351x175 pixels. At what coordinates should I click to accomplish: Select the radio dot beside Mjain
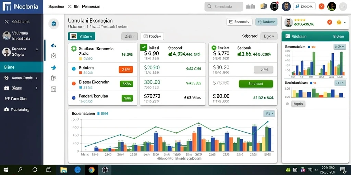tap(288, 104)
